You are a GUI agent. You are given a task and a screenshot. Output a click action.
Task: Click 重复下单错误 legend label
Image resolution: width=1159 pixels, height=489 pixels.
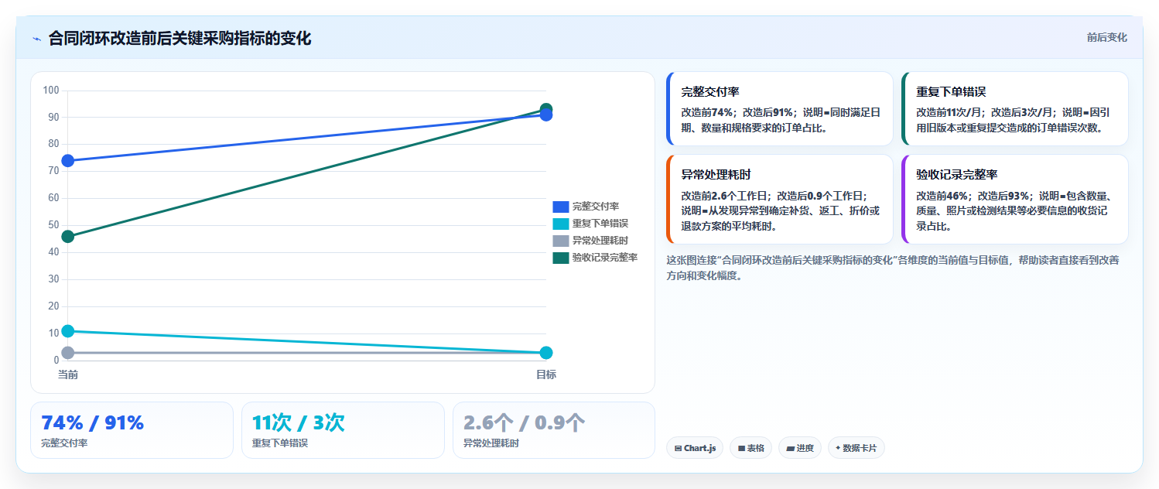pyautogui.click(x=600, y=224)
